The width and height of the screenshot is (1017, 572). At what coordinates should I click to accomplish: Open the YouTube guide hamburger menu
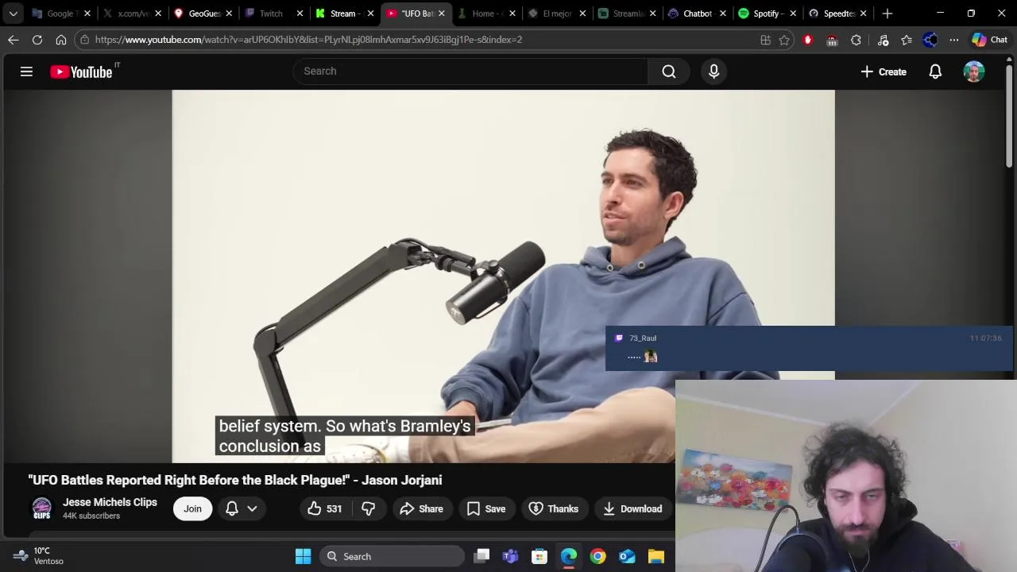tap(26, 71)
